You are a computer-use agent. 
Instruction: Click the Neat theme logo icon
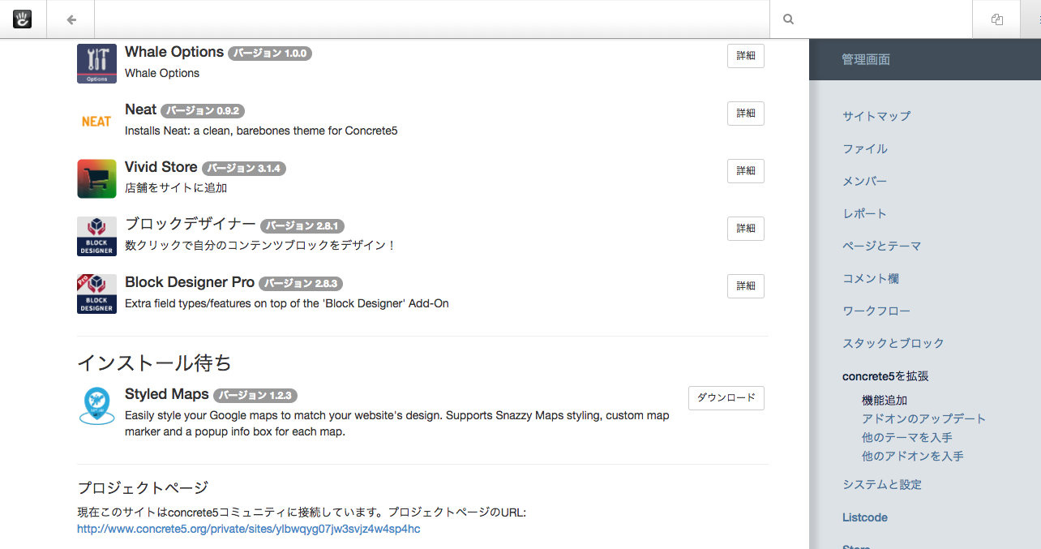point(96,121)
